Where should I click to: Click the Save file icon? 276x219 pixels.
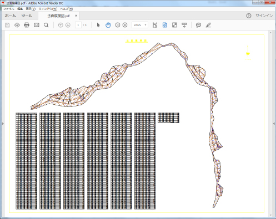coord(7,25)
